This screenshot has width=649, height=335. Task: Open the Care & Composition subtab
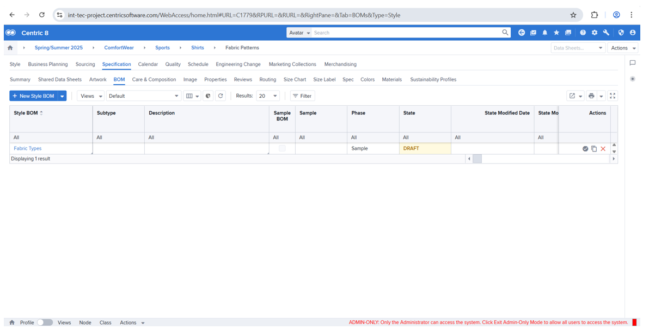[x=154, y=80]
